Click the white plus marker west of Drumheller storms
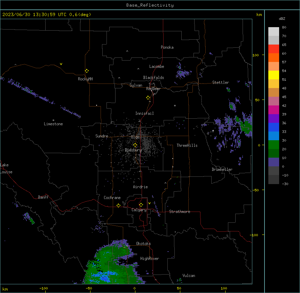300x293 pixels. click(x=213, y=130)
